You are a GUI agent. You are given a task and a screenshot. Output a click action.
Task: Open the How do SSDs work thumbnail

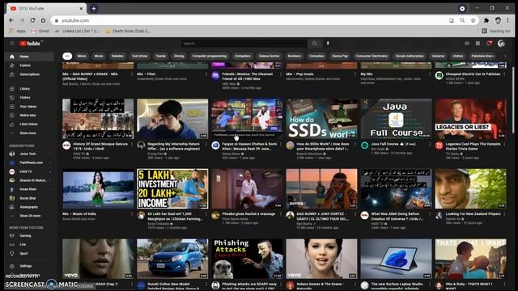tap(321, 119)
